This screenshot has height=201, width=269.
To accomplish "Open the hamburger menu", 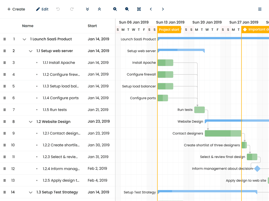I will [260, 9].
